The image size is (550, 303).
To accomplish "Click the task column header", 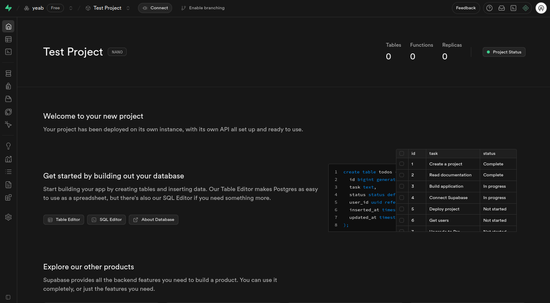I will tap(453, 154).
